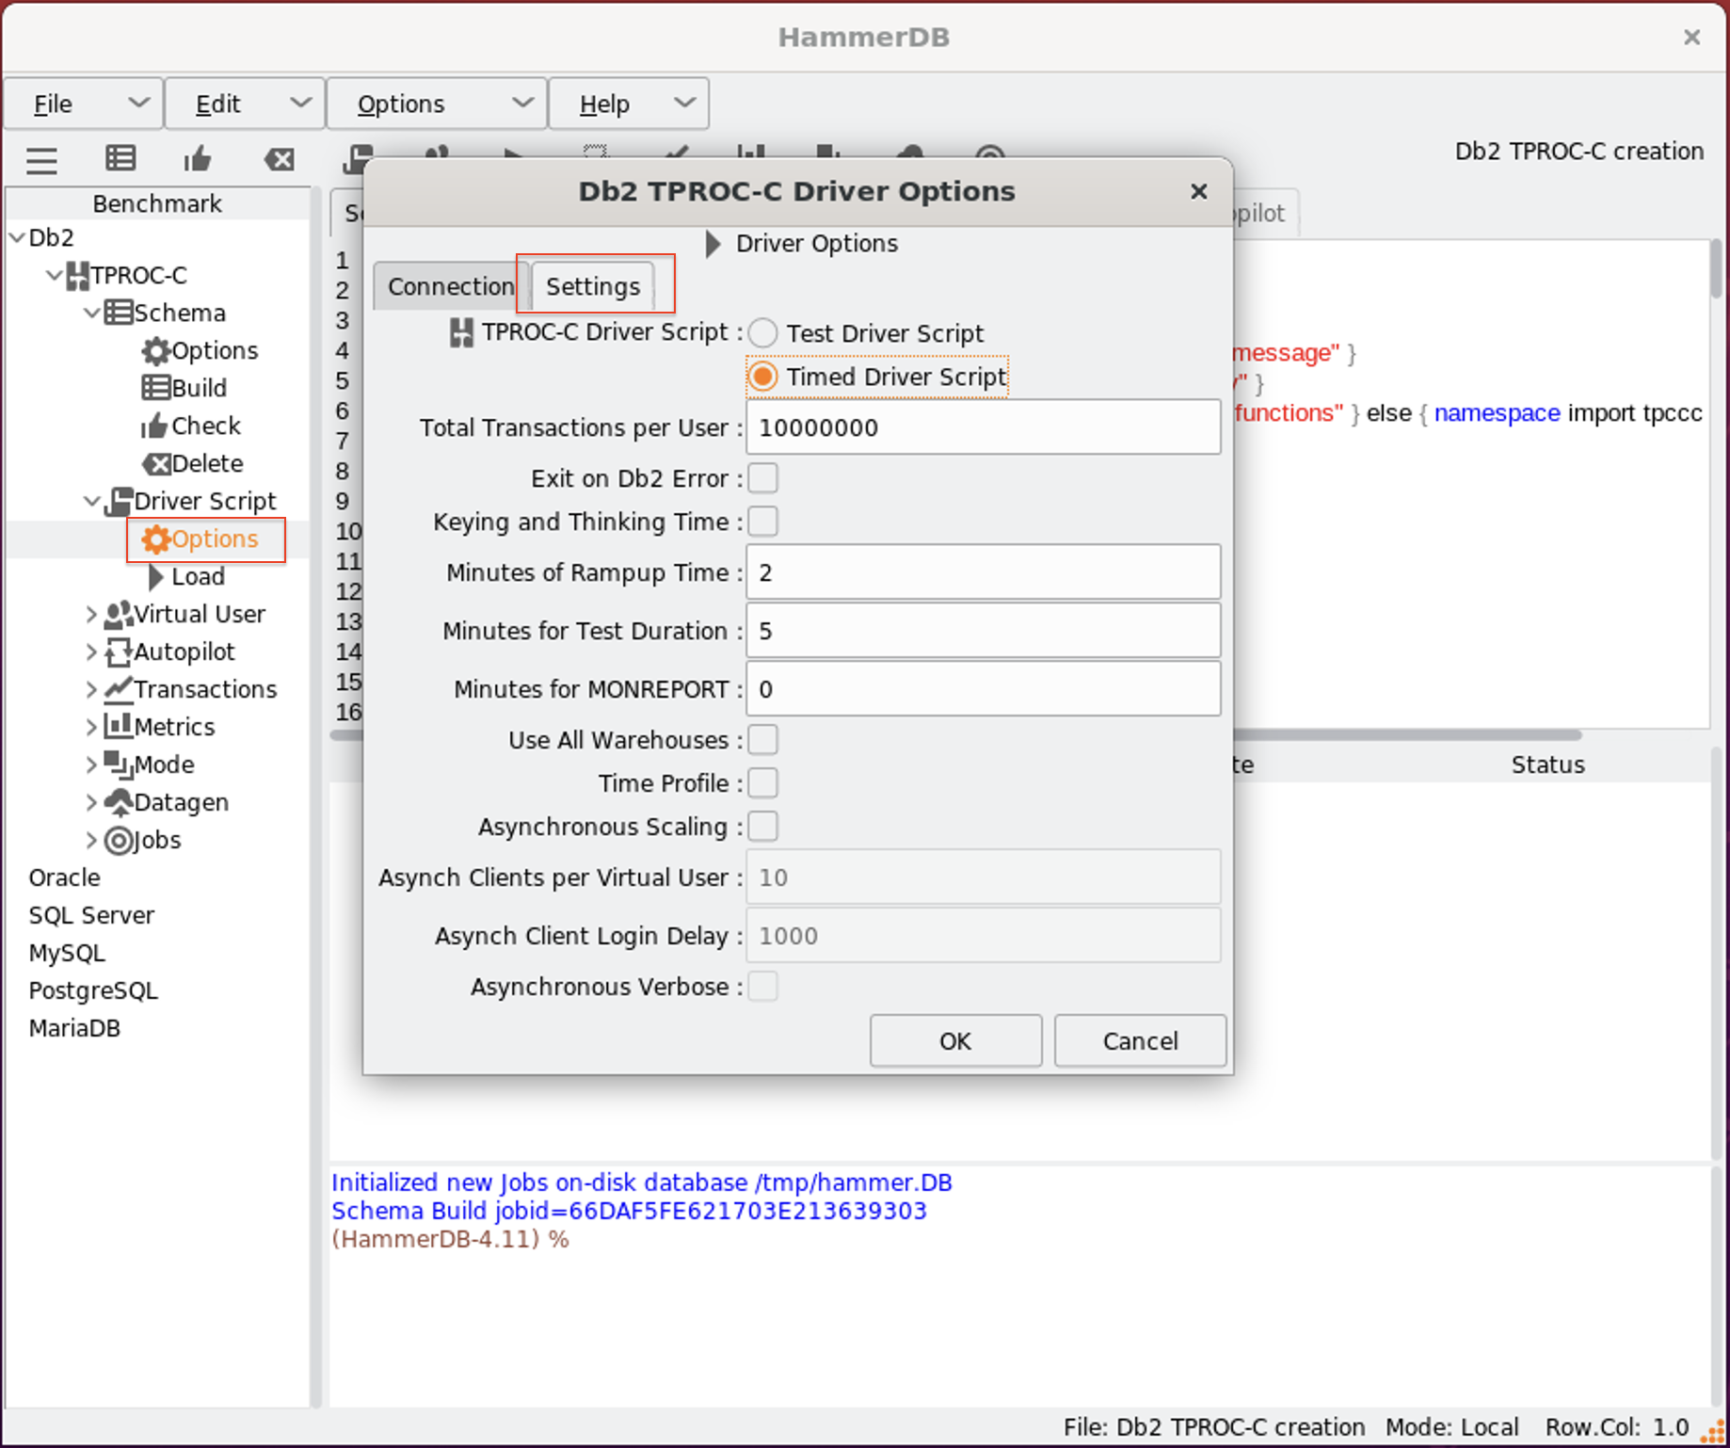Close the Db2 TPROC-C Driver Options dialog
The height and width of the screenshot is (1448, 1730).
(1198, 191)
